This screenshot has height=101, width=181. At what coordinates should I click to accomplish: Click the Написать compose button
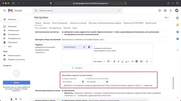pyautogui.click(x=10, y=19)
